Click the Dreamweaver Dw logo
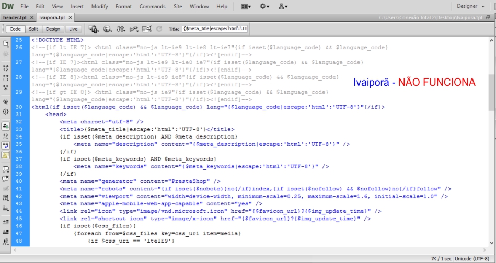496x263 pixels. tap(8, 6)
